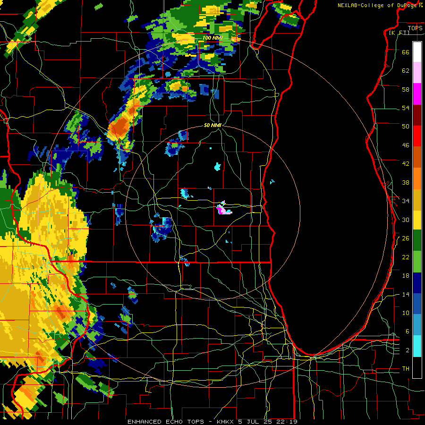Select the black threshold swatch at legend bottom
The width and height of the screenshot is (425, 425).
417,367
